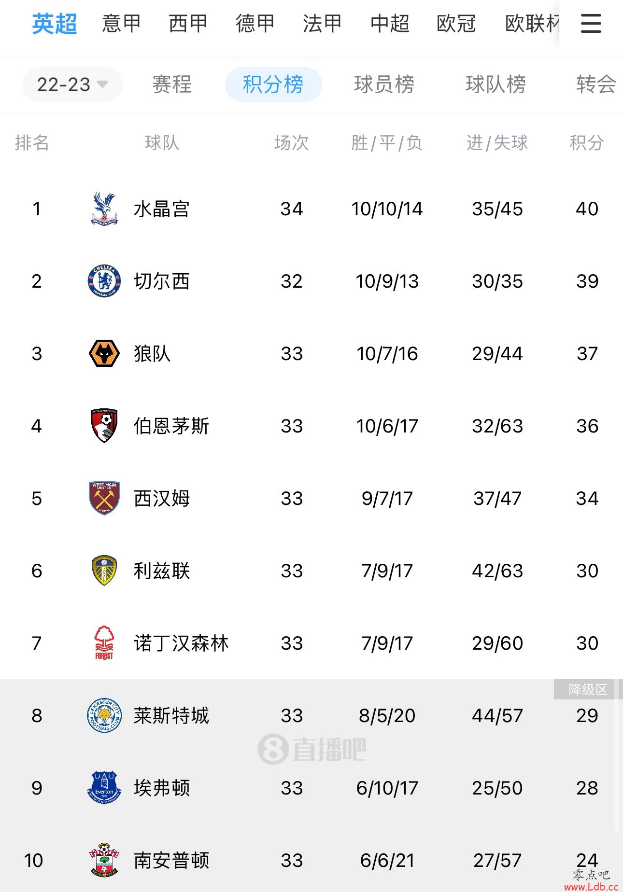Tap the Crystal Palace club crest
The height and width of the screenshot is (892, 623).
point(104,209)
